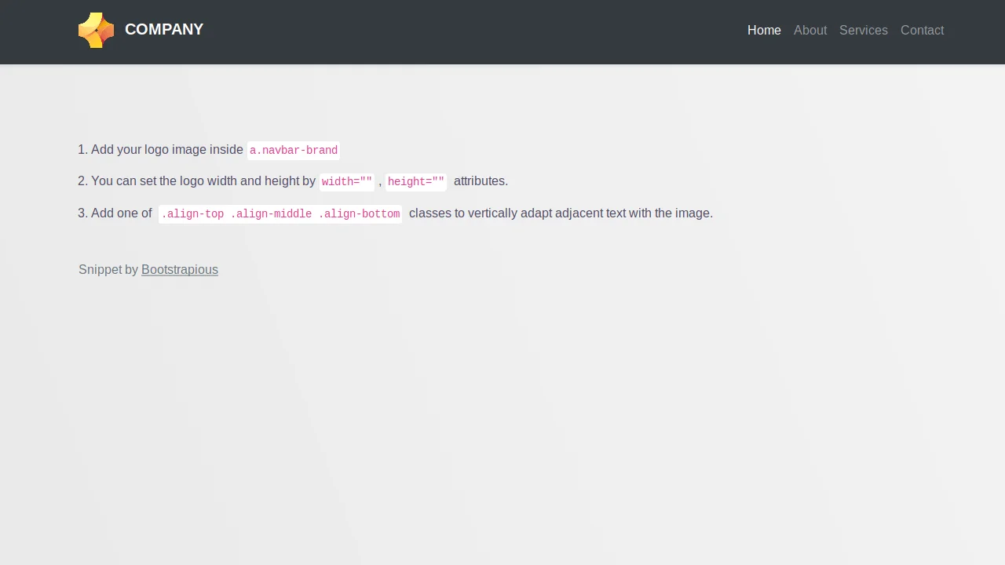
Task: Select the About navigation item
Action: pyautogui.click(x=810, y=31)
